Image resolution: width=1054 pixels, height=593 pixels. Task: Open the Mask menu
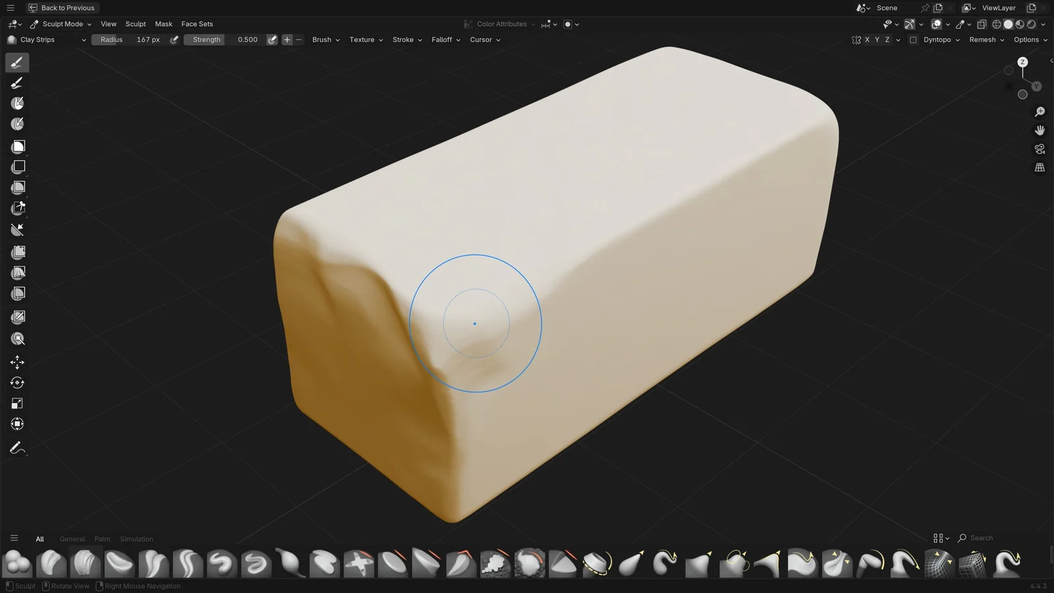pos(163,24)
